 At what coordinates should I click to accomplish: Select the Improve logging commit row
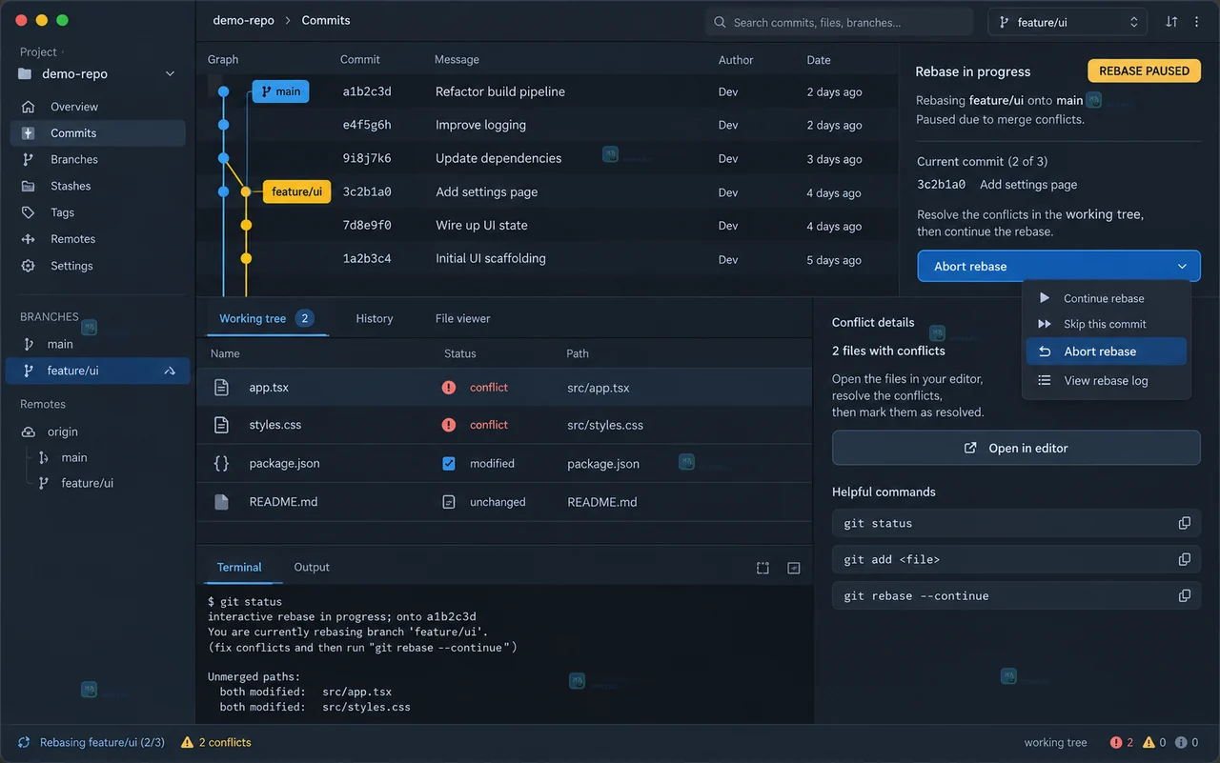(547, 125)
